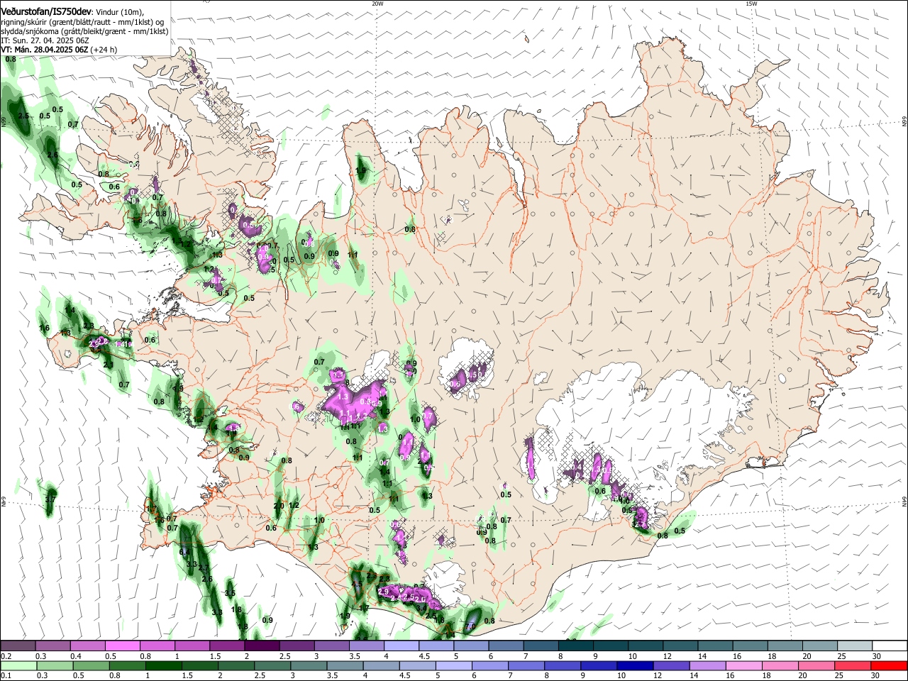The width and height of the screenshot is (908, 681).
Task: Click the 15W longitude label
Action: [751, 4]
